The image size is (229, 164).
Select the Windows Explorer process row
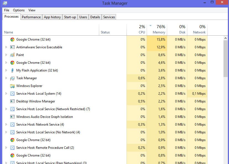105,86
